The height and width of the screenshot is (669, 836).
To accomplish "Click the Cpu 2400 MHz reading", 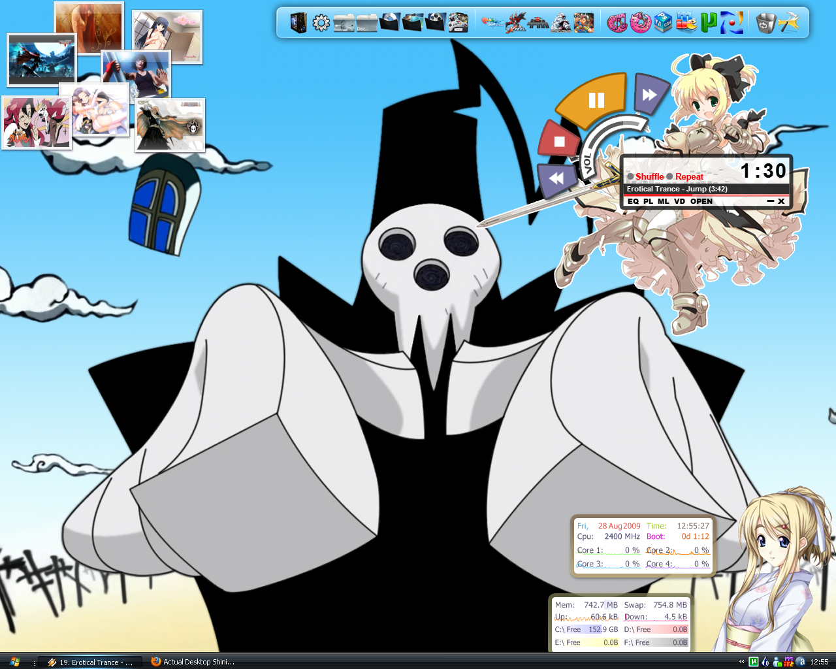I will tap(609, 536).
